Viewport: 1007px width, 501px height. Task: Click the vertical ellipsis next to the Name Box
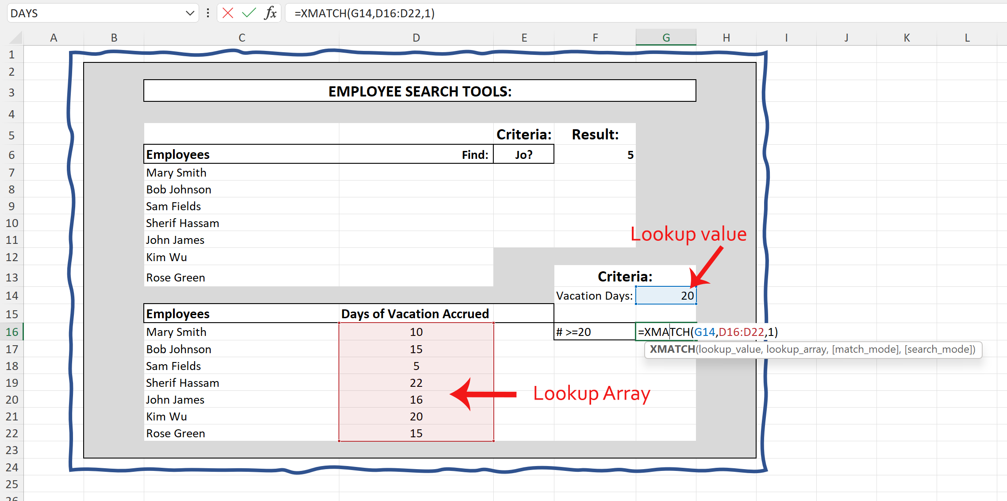(x=207, y=13)
